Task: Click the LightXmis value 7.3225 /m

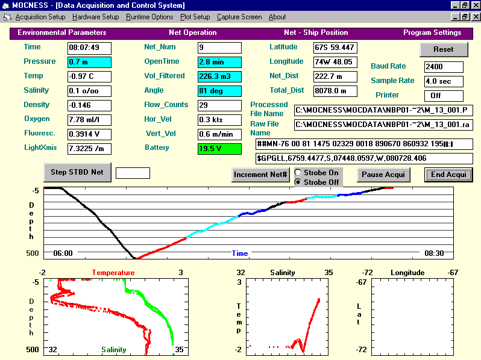Action: click(x=89, y=149)
